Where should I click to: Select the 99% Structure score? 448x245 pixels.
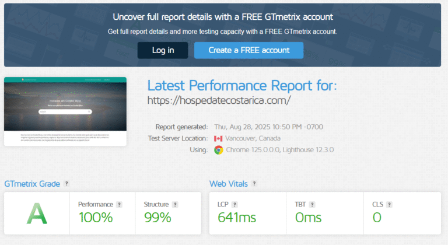[x=157, y=218]
